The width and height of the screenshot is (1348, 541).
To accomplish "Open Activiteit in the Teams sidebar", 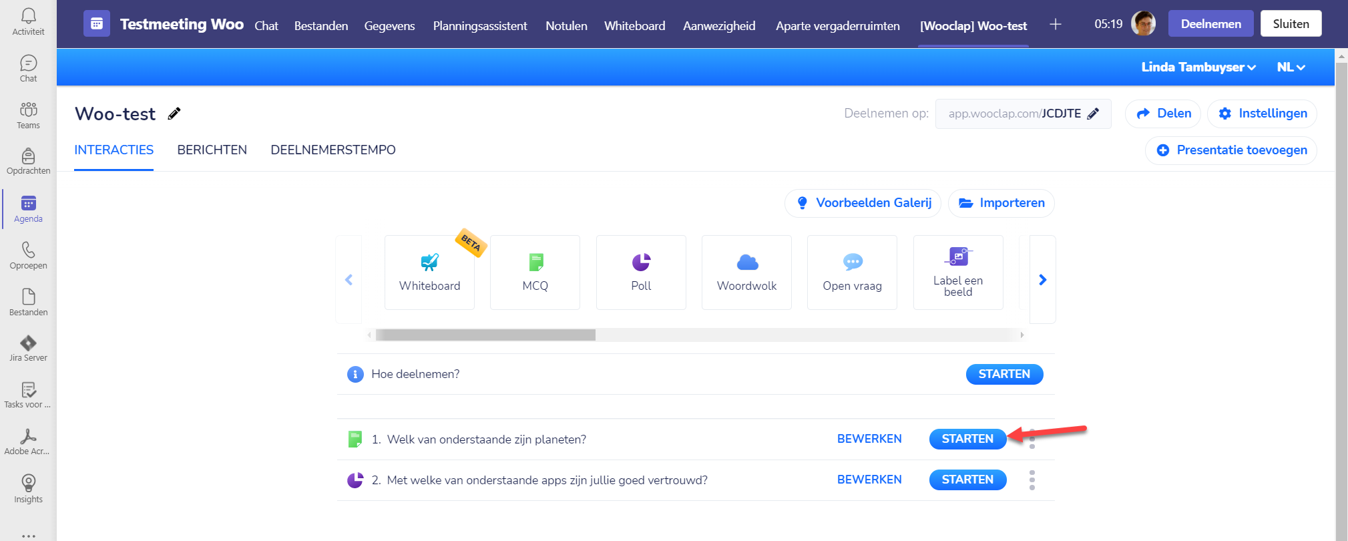I will tap(28, 21).
